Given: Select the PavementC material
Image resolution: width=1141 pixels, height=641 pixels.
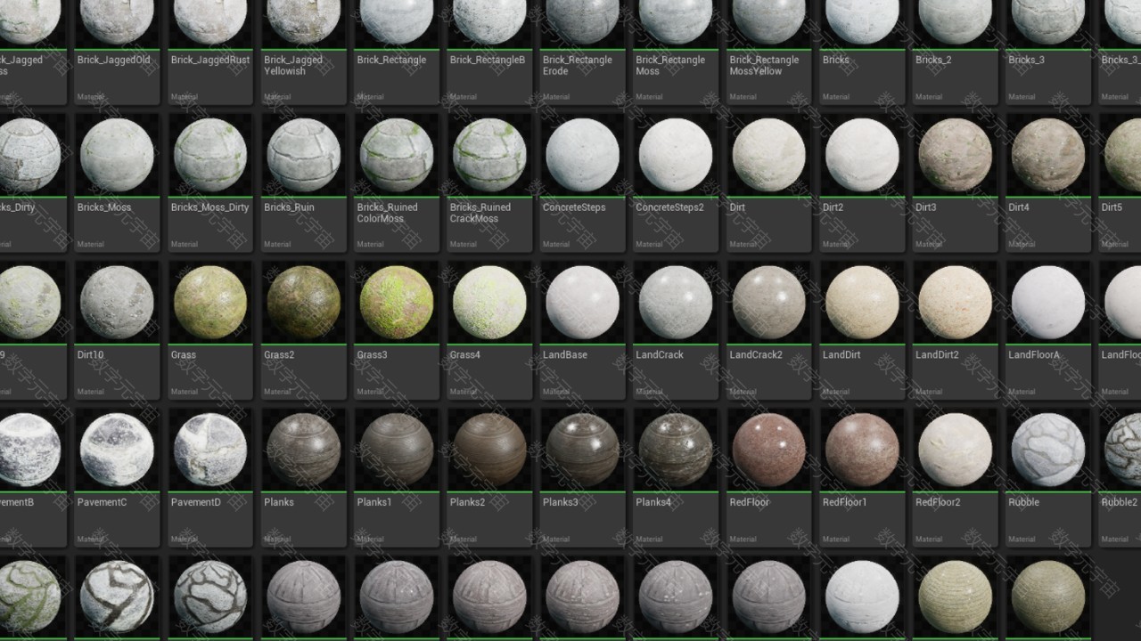Looking at the screenshot, I should pyautogui.click(x=117, y=477).
